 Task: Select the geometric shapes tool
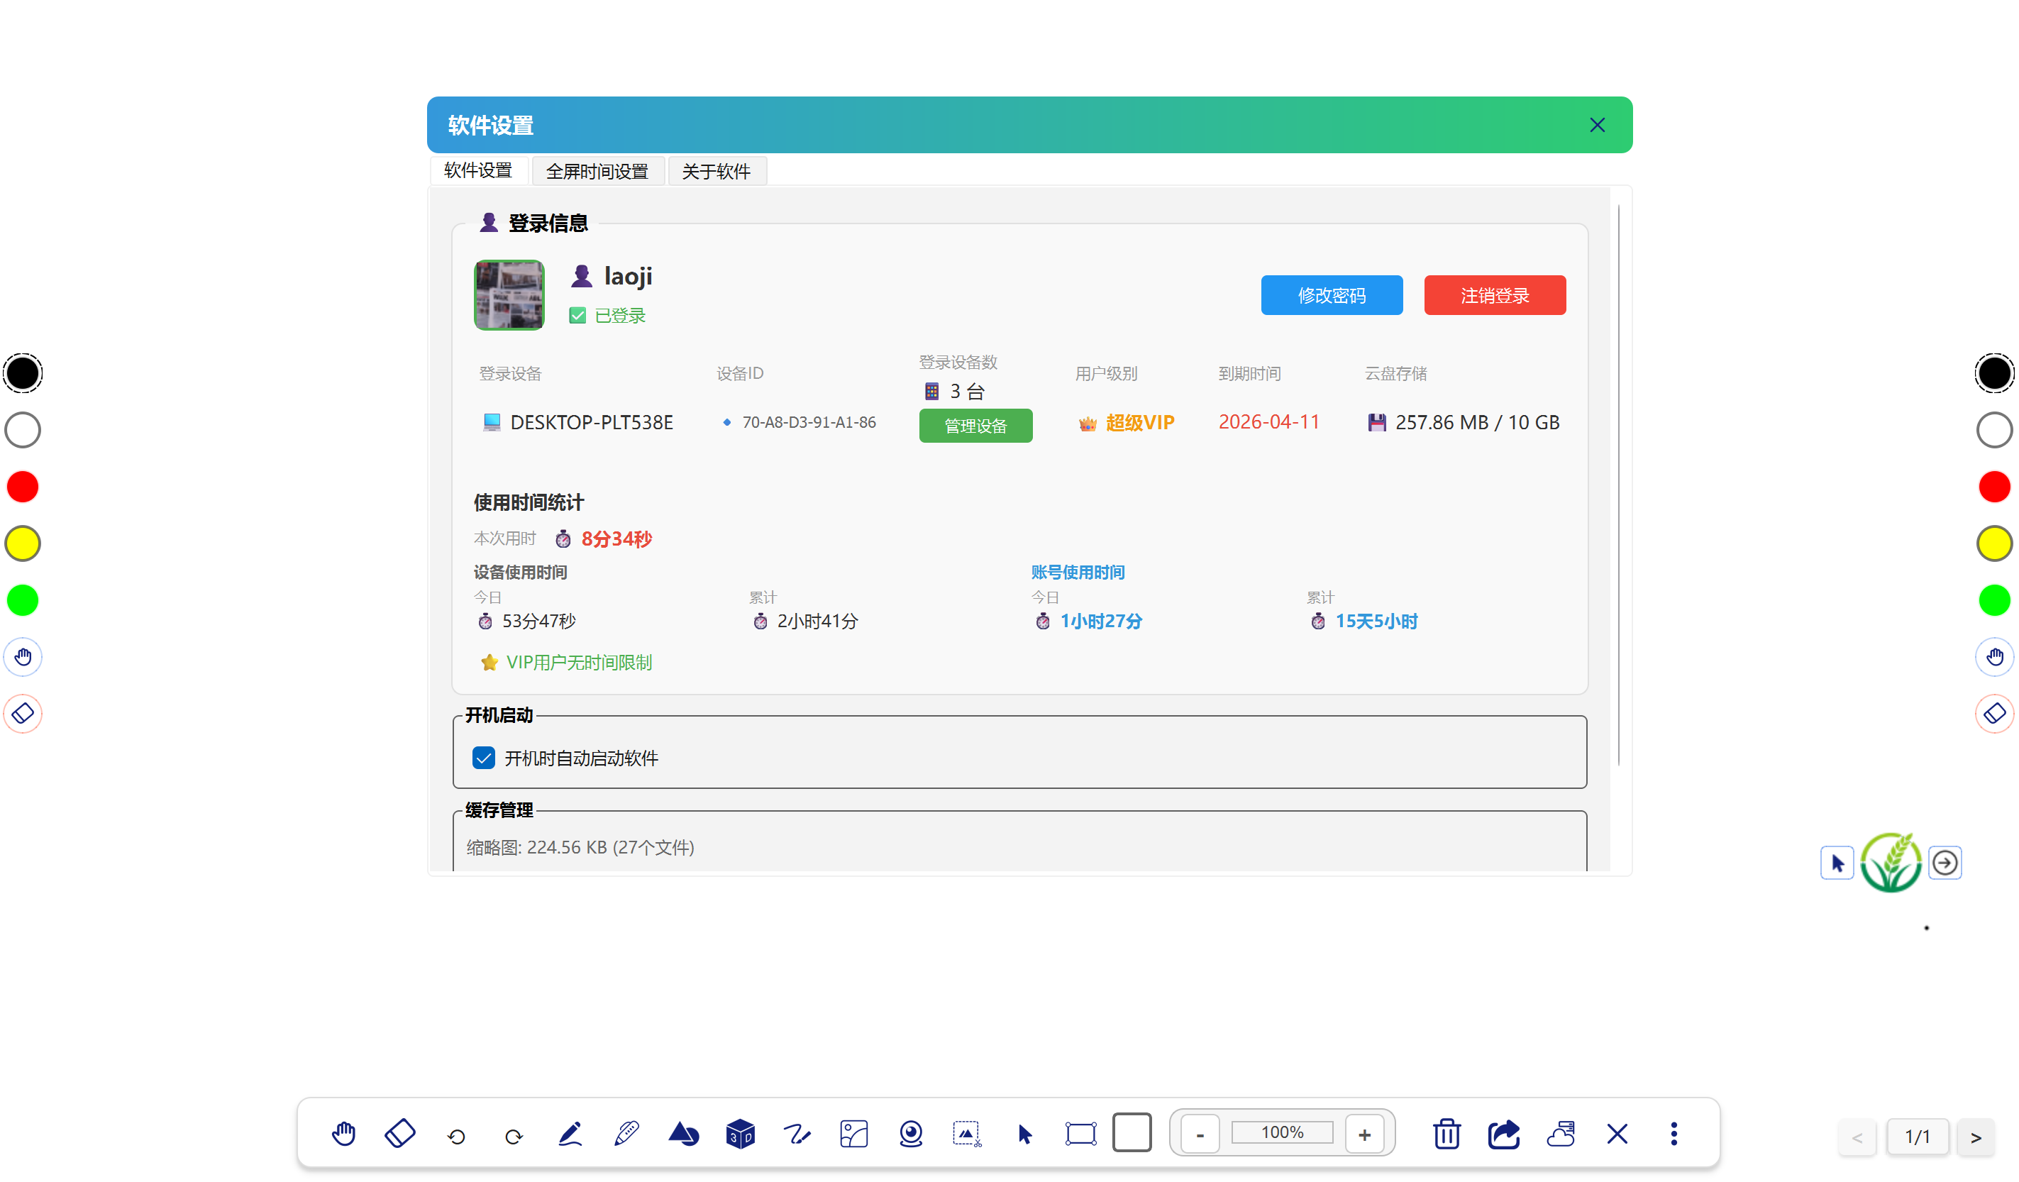[x=683, y=1133]
